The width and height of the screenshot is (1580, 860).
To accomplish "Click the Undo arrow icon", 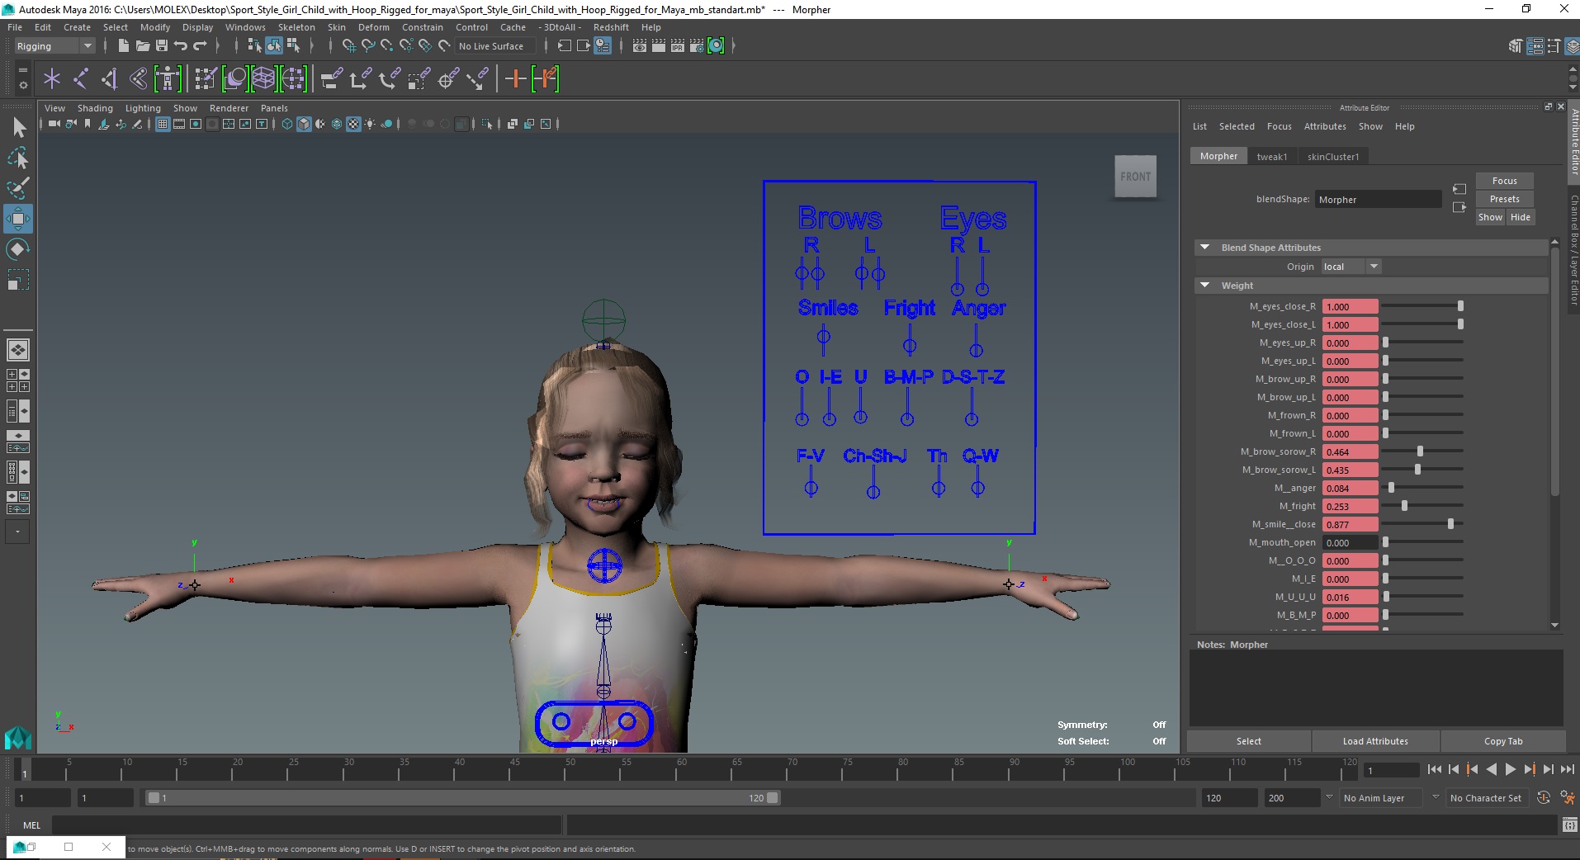I will (x=180, y=46).
